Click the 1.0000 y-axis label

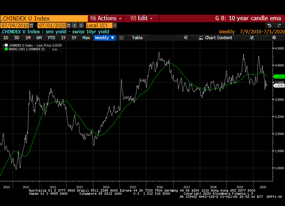279,168
